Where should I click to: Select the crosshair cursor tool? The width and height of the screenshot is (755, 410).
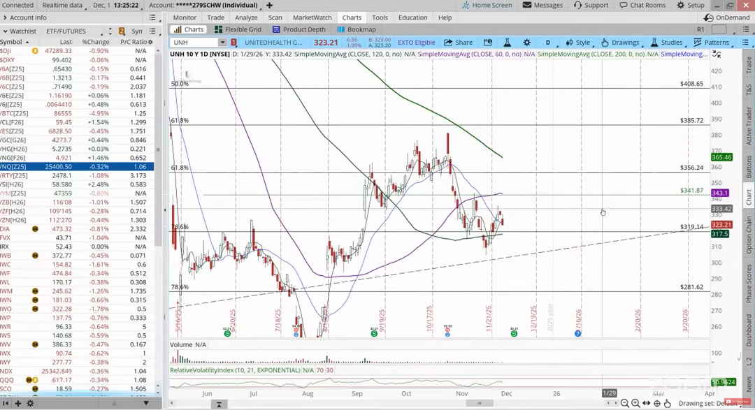(x=657, y=403)
